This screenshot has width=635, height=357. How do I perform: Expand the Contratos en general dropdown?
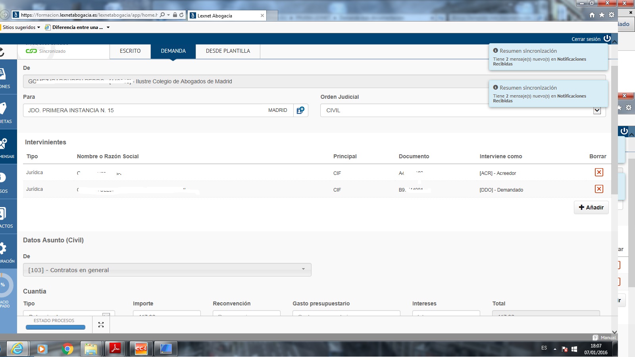(304, 270)
